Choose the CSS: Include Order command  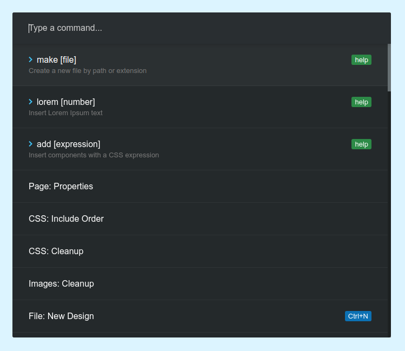click(x=66, y=218)
